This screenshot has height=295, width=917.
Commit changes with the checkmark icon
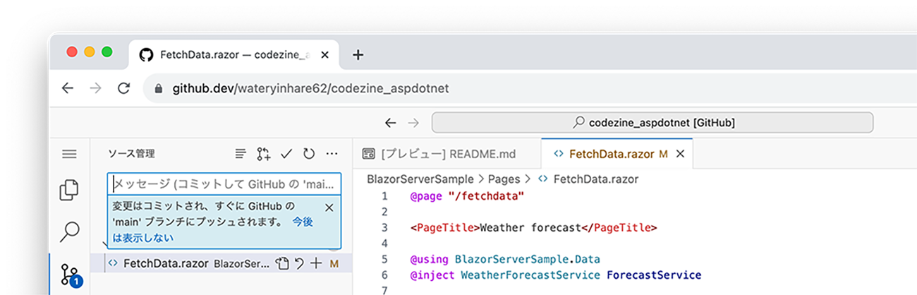[x=286, y=154]
